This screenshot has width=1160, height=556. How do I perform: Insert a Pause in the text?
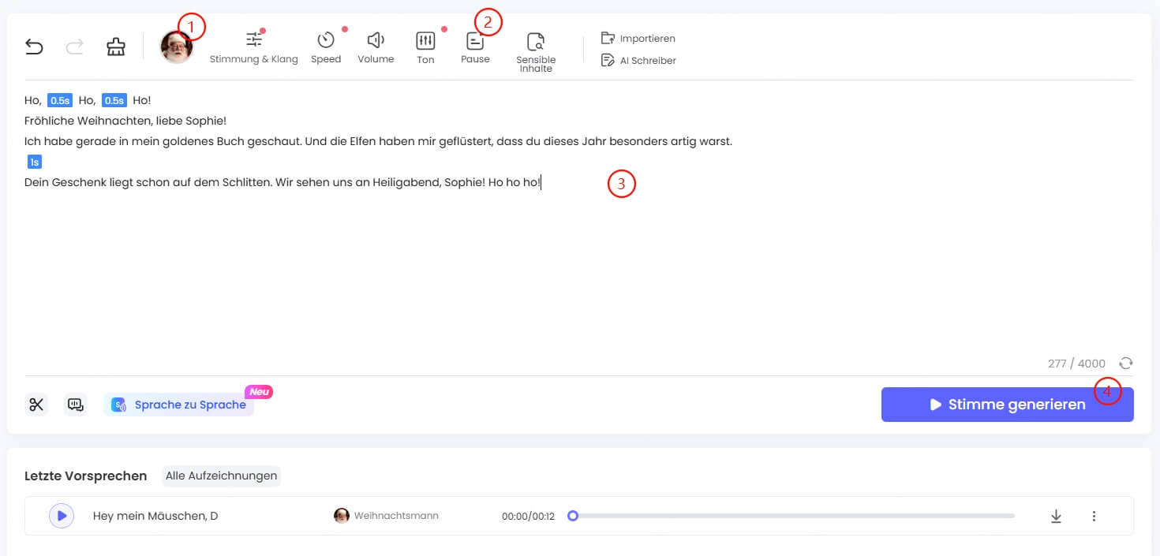[475, 47]
